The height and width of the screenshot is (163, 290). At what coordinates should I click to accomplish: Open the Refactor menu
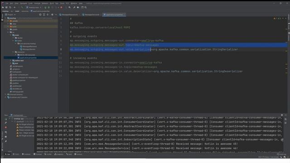coord(45,3)
